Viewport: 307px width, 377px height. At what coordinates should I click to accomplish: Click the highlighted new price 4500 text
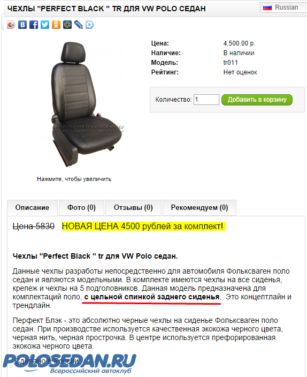click(144, 226)
